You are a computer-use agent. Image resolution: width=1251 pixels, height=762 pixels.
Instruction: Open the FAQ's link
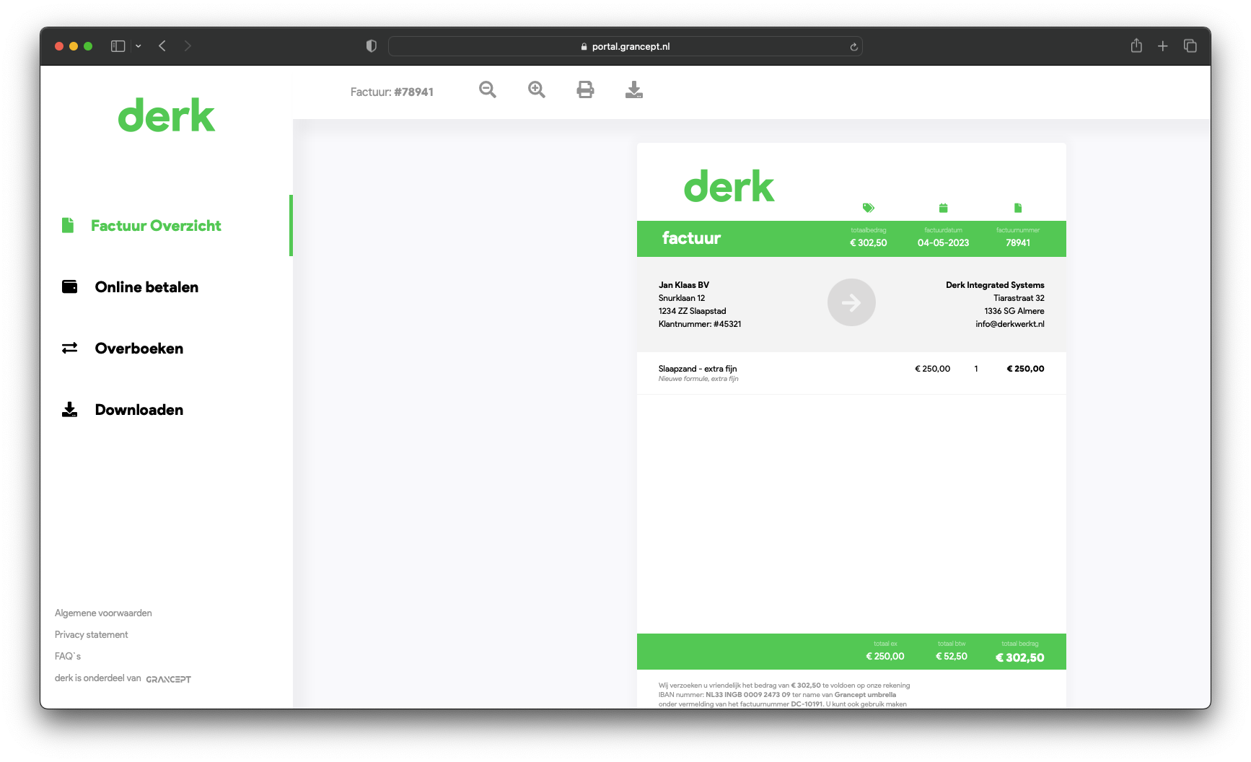[x=68, y=656]
